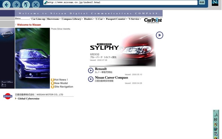Reload the page with the refresh button
Image resolution: width=222 pixels, height=139 pixels.
(26, 5)
